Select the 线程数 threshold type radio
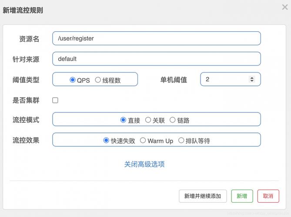Image resolution: width=291 pixels, height=217 pixels. click(x=98, y=80)
